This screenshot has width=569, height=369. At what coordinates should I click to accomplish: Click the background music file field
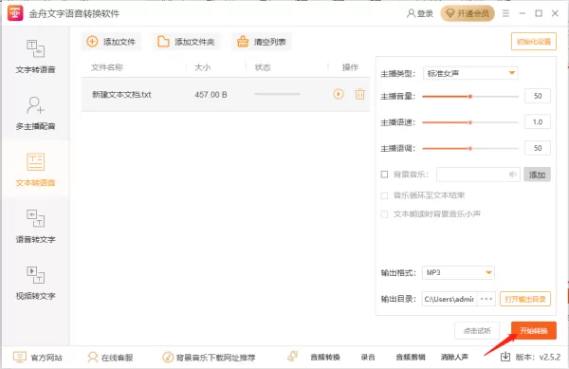coord(478,175)
